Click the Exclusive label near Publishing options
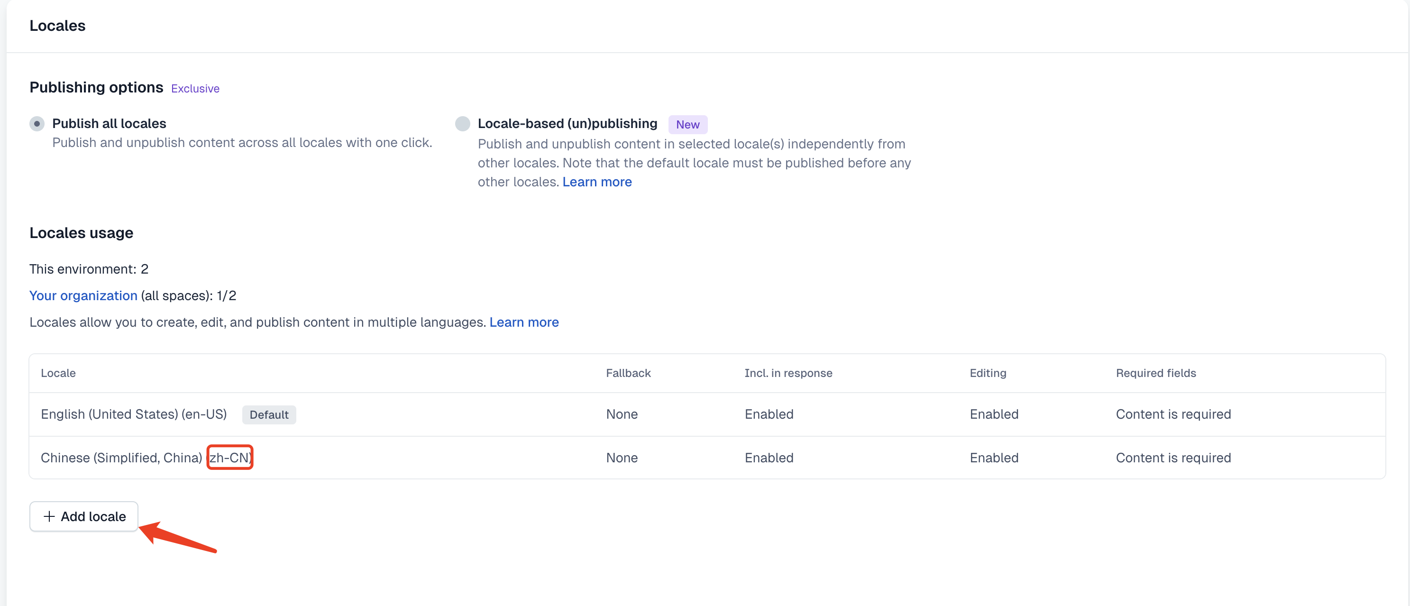 [x=195, y=89]
